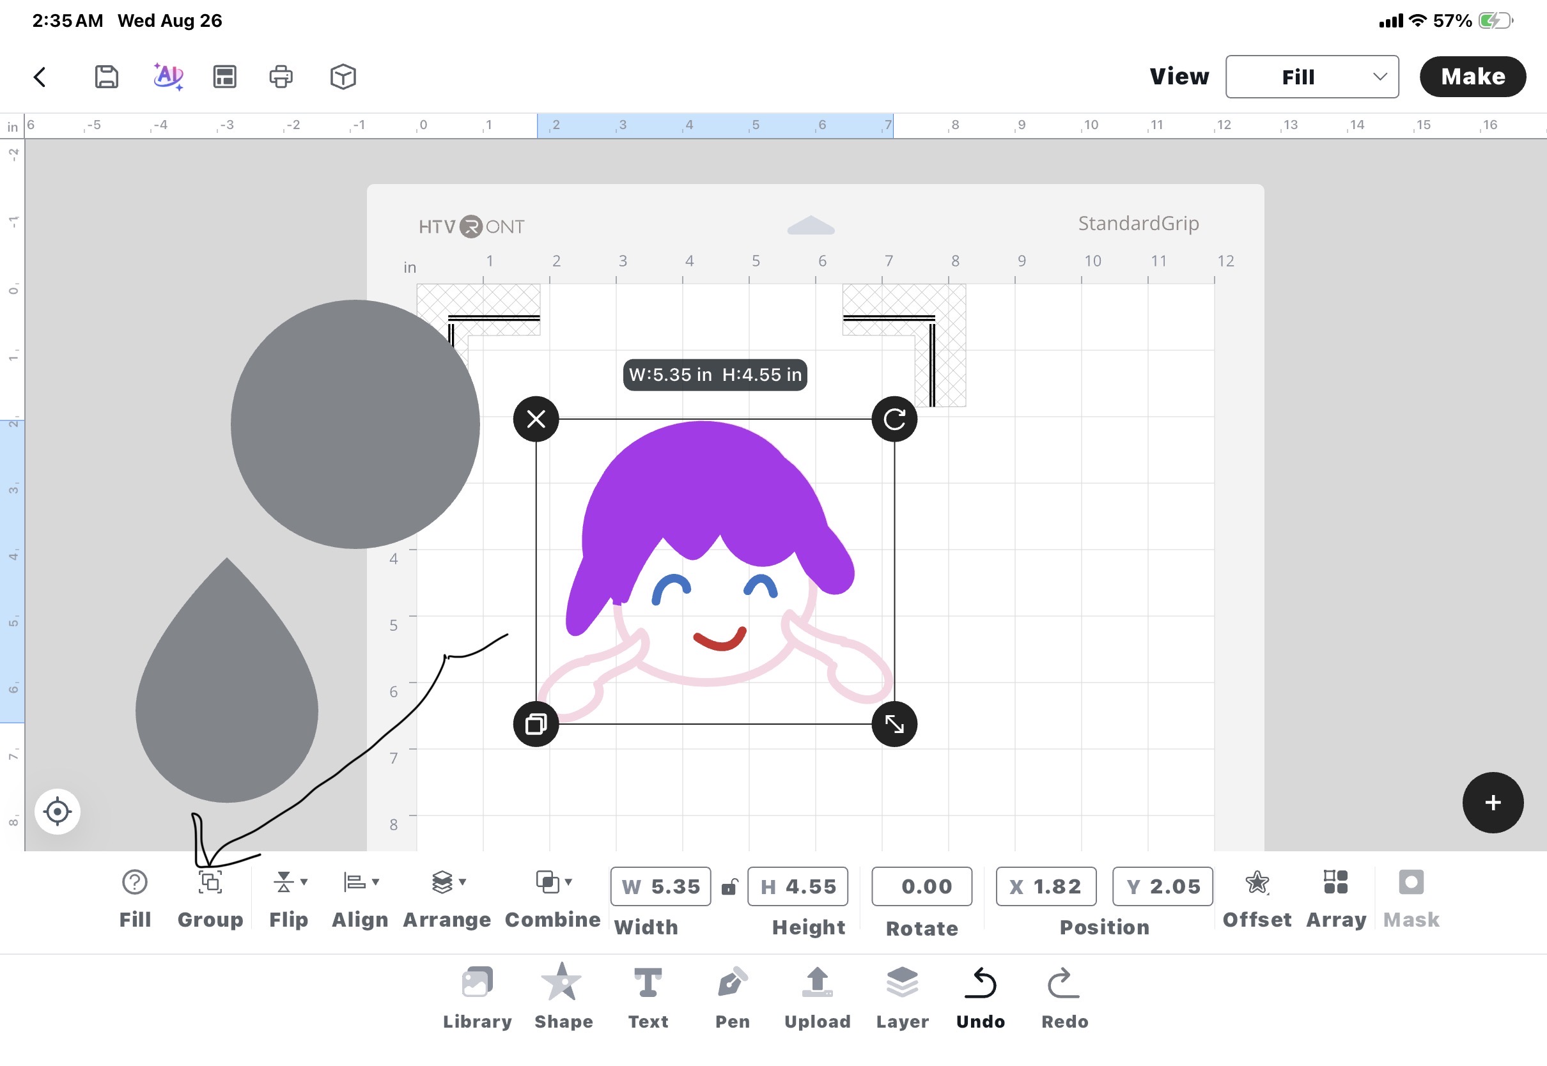Recenter the canvas with the target button
Image resolution: width=1547 pixels, height=1066 pixels.
58,812
